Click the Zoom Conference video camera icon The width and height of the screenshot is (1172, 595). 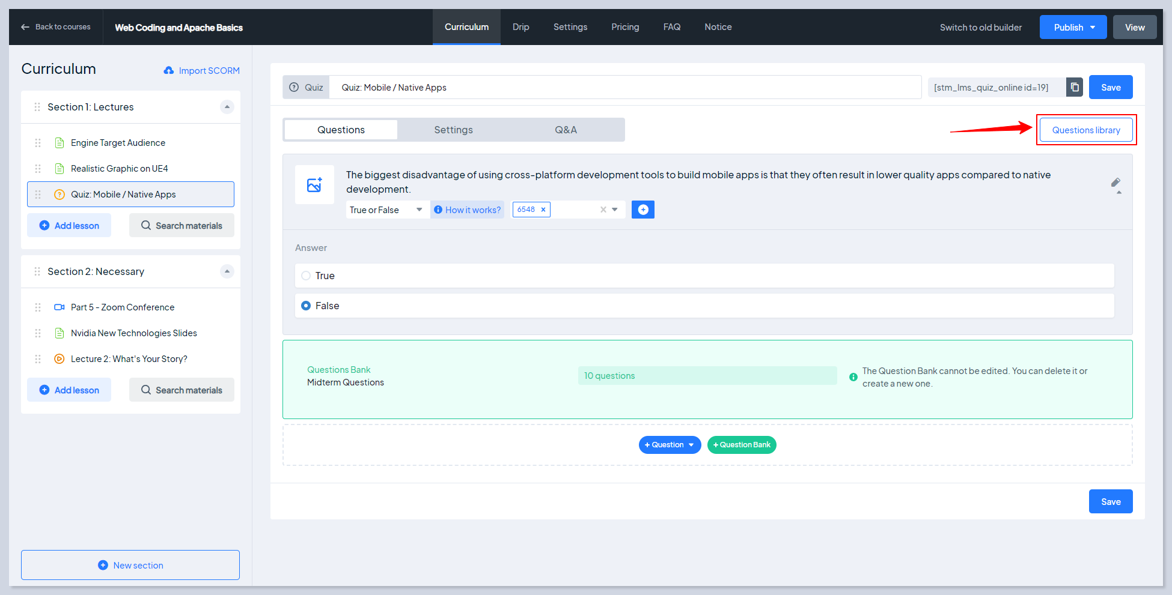click(x=59, y=307)
